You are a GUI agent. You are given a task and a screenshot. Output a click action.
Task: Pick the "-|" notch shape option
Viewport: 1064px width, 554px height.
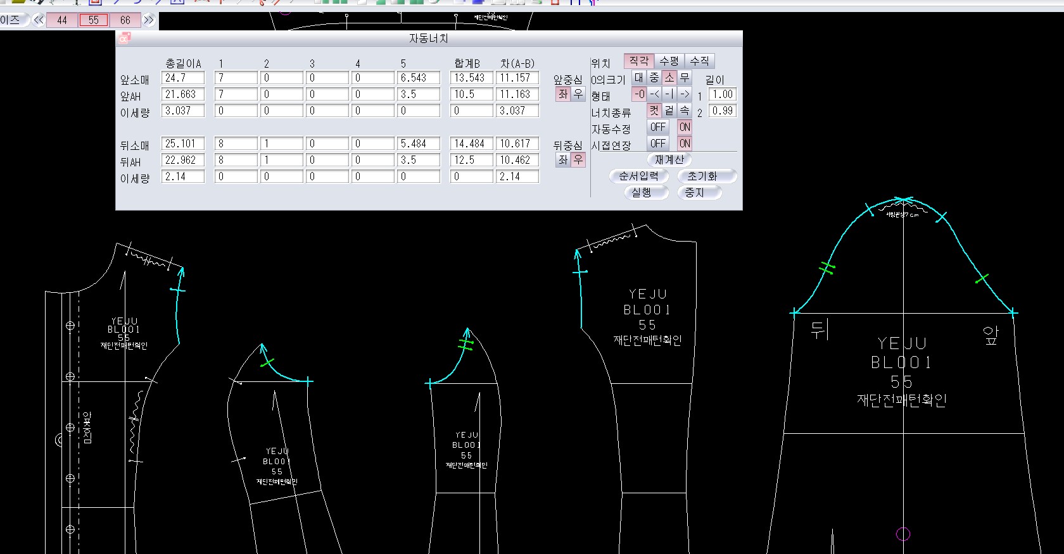coord(669,94)
